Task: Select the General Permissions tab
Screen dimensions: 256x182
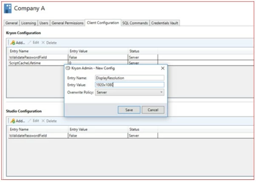Action: pyautogui.click(x=68, y=23)
